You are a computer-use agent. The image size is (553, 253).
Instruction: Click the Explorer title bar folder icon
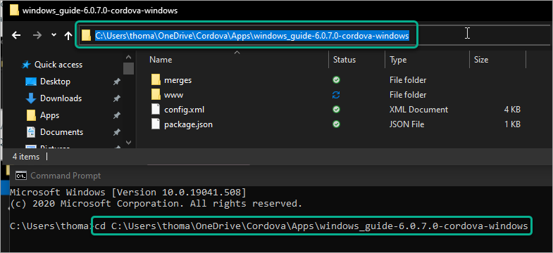(14, 11)
